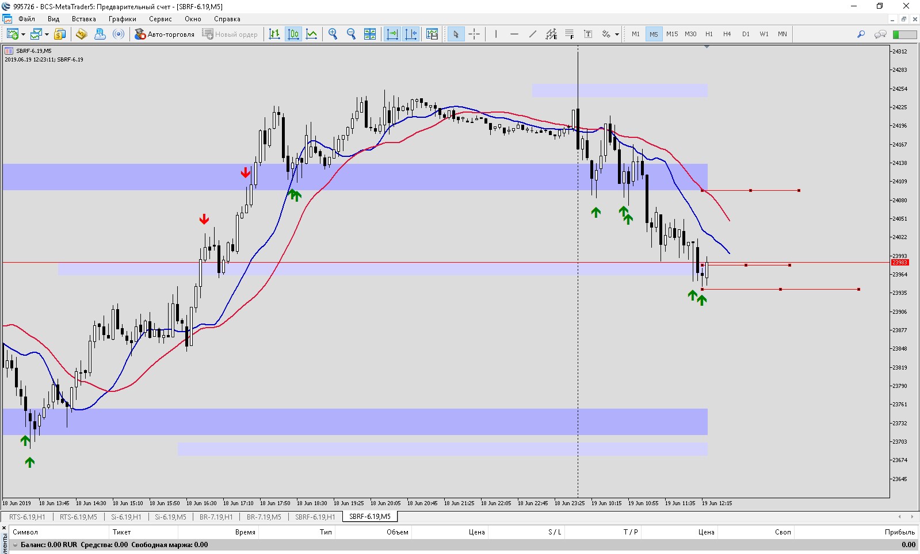Select the equidistant channel tool

tap(551, 34)
